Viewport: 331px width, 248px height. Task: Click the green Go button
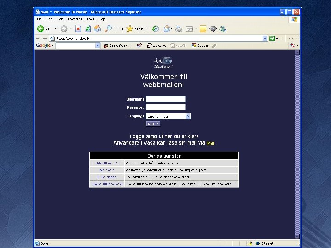274,39
